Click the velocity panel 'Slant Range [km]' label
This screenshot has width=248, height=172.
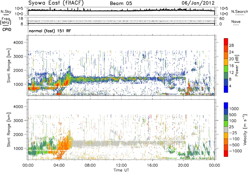click(x=9, y=130)
